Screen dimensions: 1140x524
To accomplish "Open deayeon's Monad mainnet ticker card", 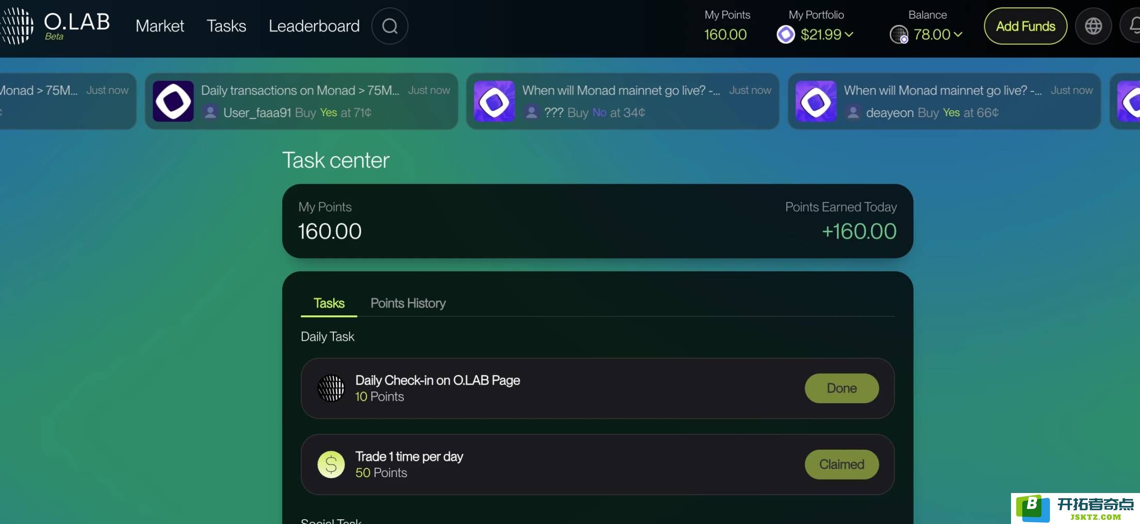I will point(944,101).
